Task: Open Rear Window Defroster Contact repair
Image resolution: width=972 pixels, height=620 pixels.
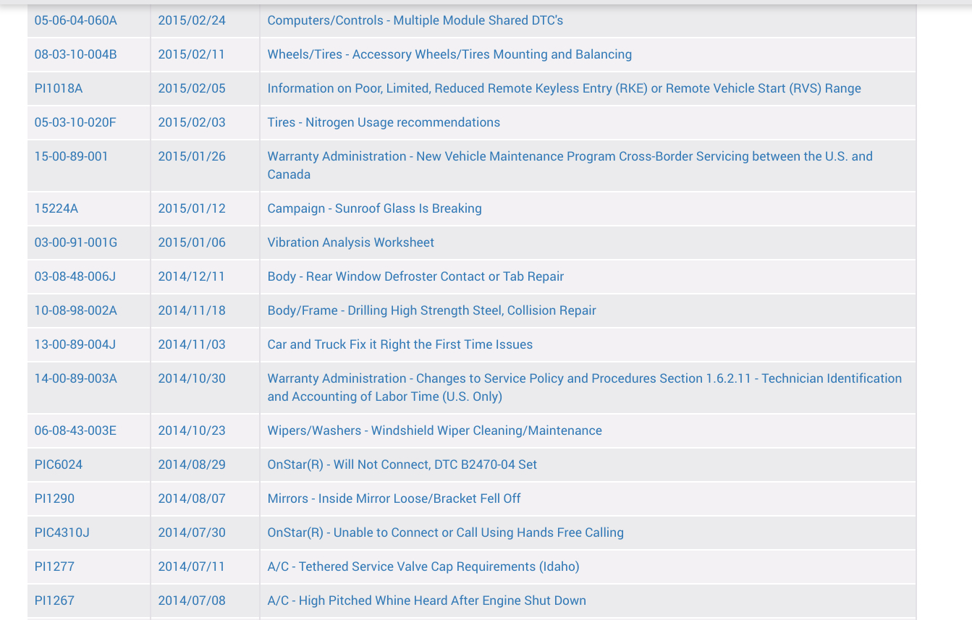Action: click(415, 276)
